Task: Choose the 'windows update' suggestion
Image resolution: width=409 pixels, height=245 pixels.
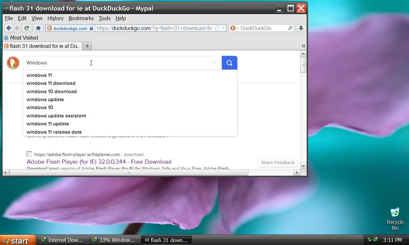Action: (x=130, y=100)
